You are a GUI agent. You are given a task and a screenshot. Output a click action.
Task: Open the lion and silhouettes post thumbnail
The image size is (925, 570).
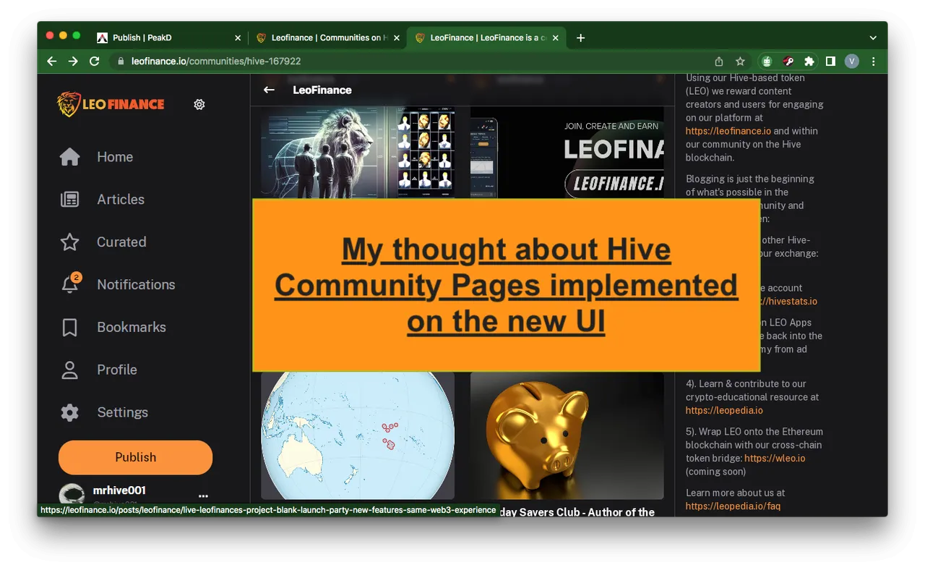pyautogui.click(x=358, y=152)
